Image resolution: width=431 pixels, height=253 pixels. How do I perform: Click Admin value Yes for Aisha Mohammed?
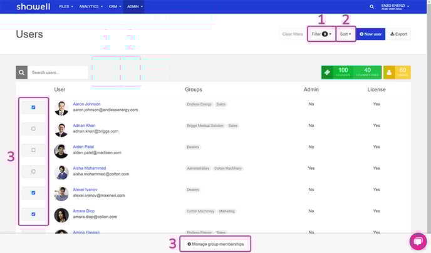[311, 168]
